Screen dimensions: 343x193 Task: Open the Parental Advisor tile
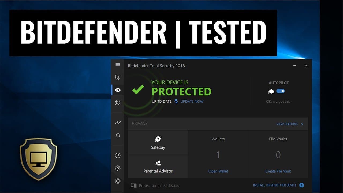[x=158, y=166]
